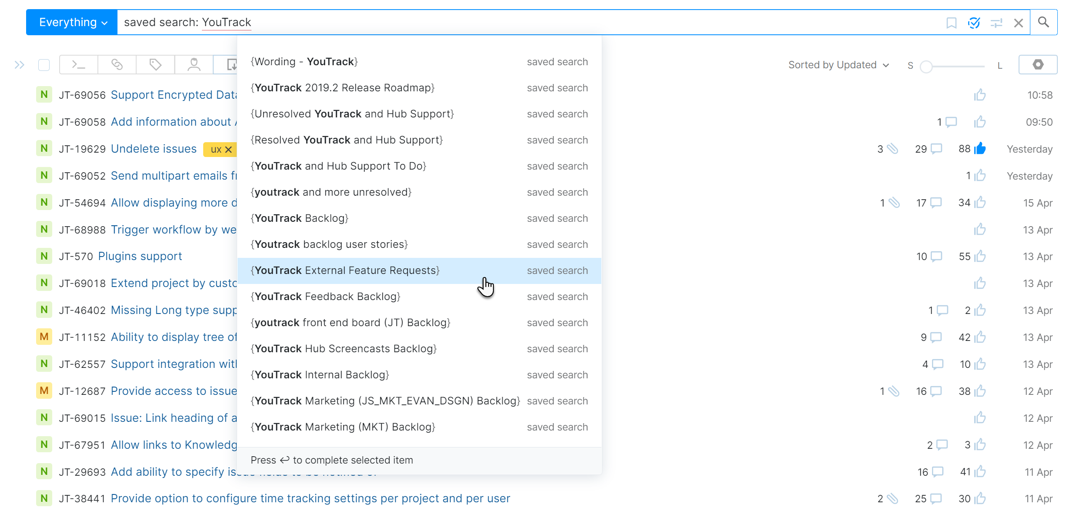Remove the ux tag from JT-19629
The width and height of the screenshot is (1083, 514).
229,149
